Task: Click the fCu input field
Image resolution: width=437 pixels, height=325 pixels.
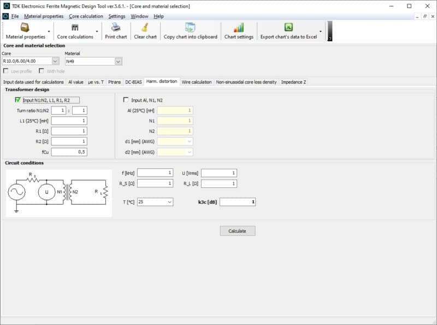Action: tap(69, 152)
